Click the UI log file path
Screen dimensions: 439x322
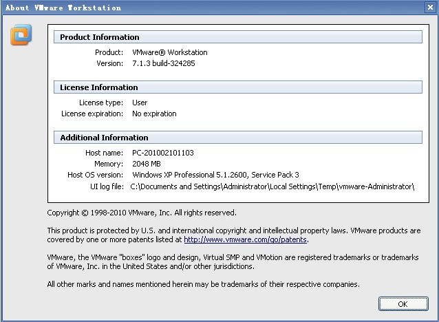[273, 186]
